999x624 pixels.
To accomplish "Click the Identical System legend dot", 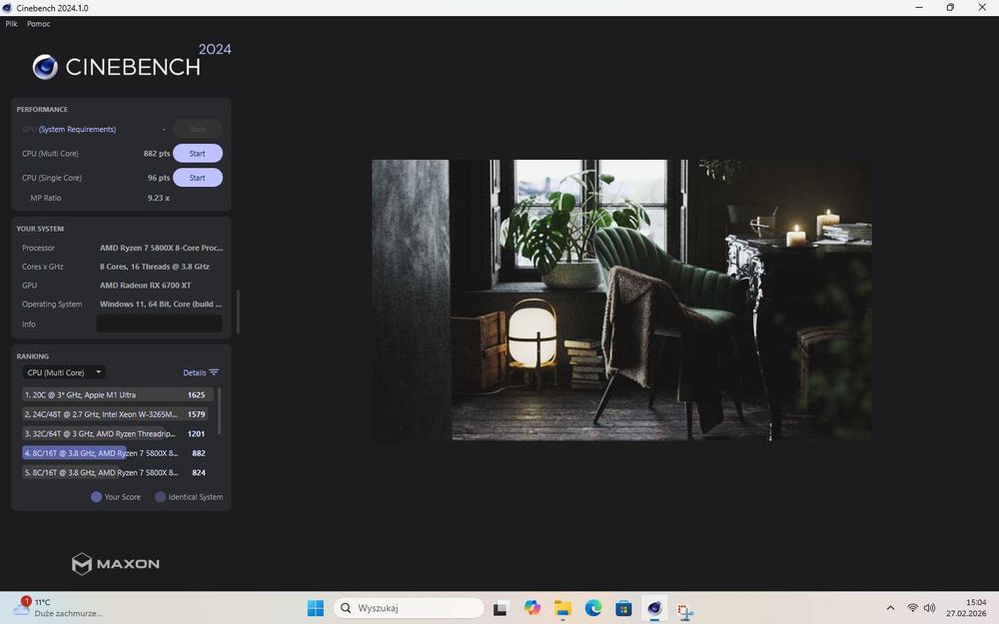I will click(161, 496).
